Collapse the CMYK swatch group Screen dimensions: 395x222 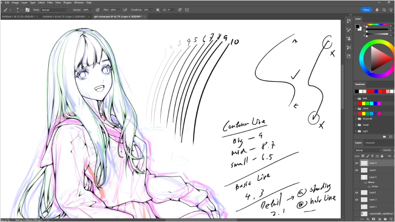356,109
